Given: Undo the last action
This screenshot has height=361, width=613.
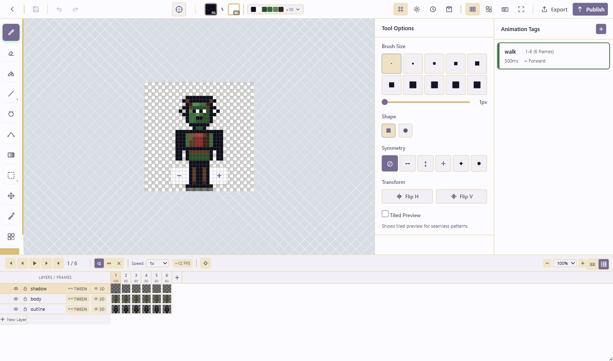Looking at the screenshot, I should tap(59, 9).
